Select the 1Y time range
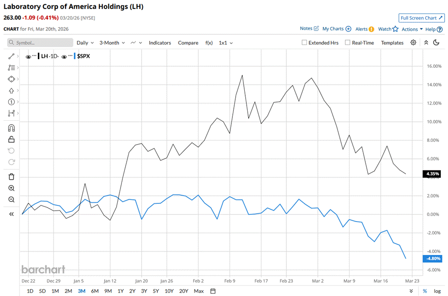This screenshot has height=296, width=448. click(x=120, y=291)
